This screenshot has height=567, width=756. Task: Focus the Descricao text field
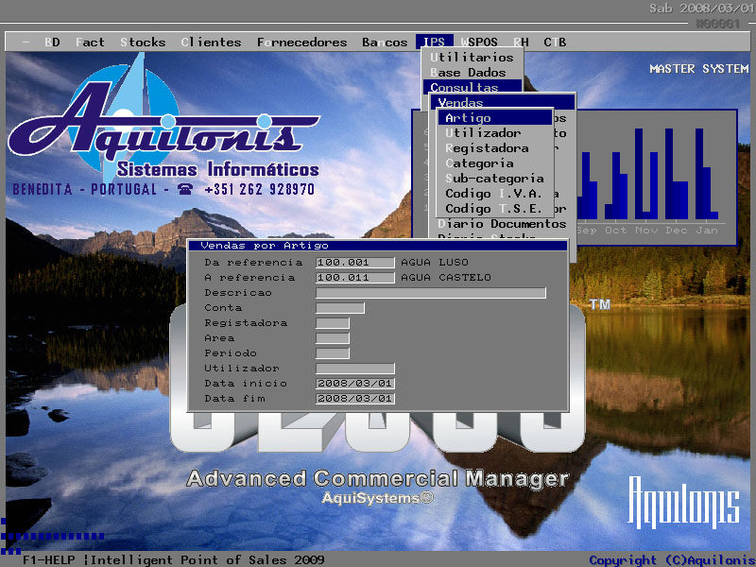tap(430, 293)
